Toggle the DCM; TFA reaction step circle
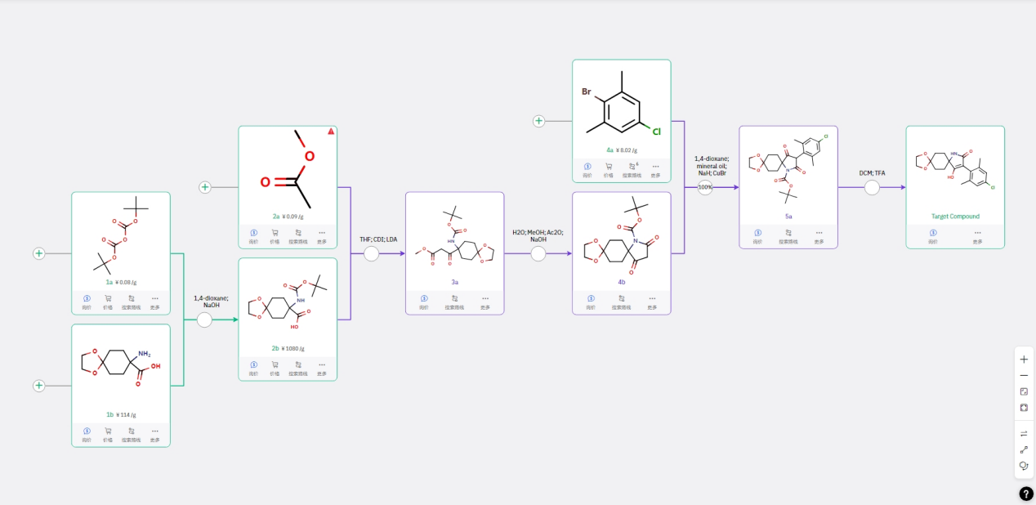This screenshot has height=505, width=1036. point(872,187)
